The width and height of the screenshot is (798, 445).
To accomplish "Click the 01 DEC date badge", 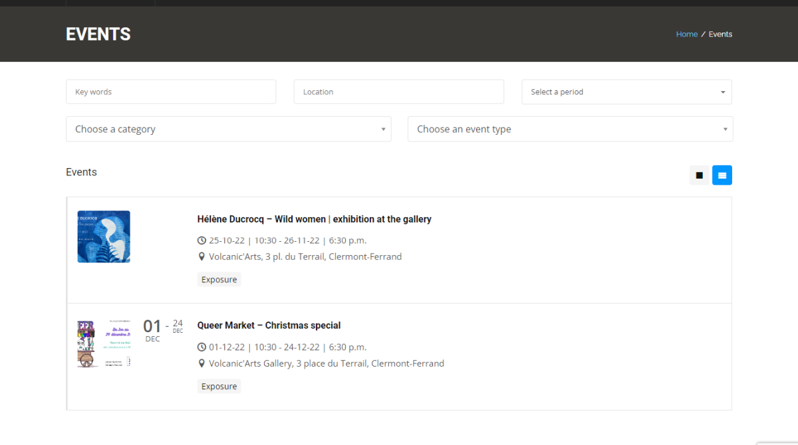I will tap(152, 329).
